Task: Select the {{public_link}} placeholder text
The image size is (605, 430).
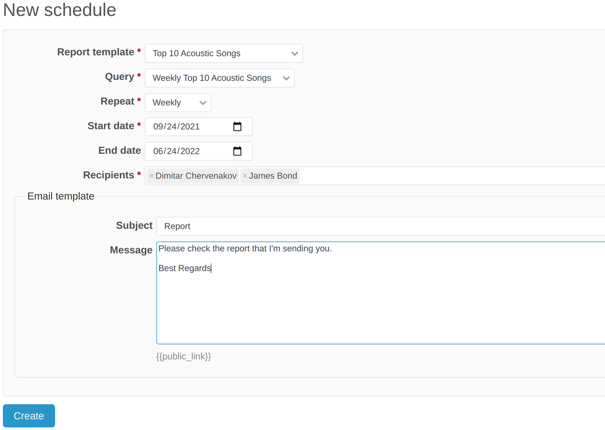Action: (183, 356)
